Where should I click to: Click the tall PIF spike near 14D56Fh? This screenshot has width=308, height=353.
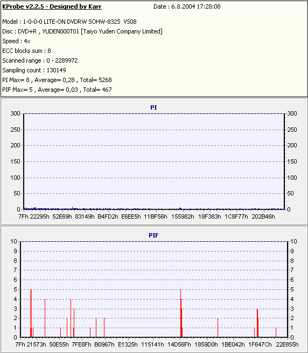(181, 314)
